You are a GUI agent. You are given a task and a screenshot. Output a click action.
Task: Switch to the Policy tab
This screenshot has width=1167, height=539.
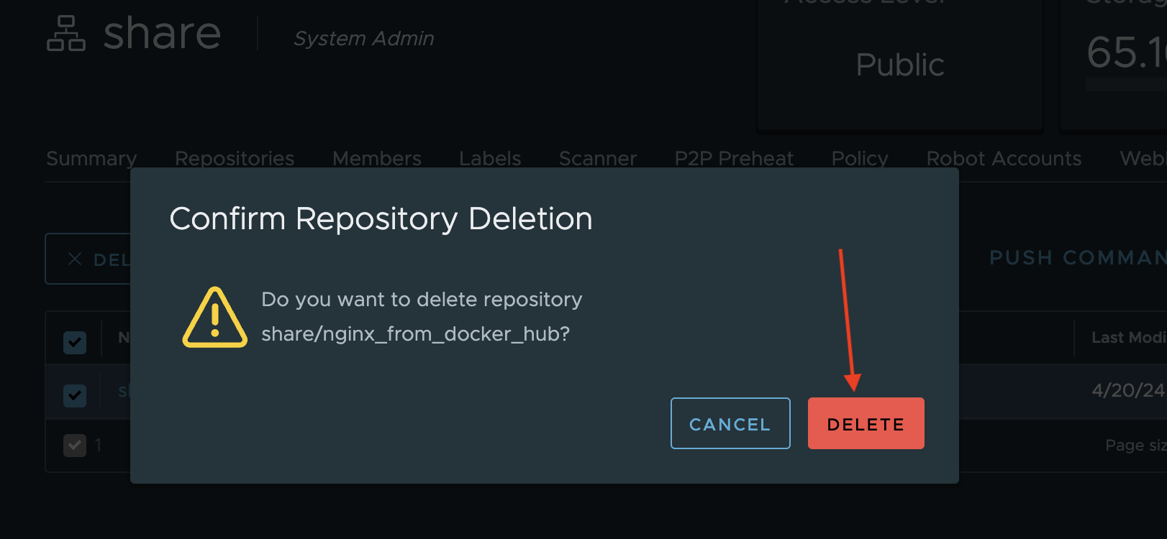coord(860,158)
